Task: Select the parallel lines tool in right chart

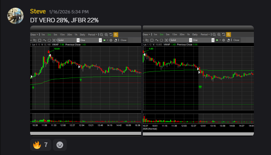Action: click(x=147, y=40)
